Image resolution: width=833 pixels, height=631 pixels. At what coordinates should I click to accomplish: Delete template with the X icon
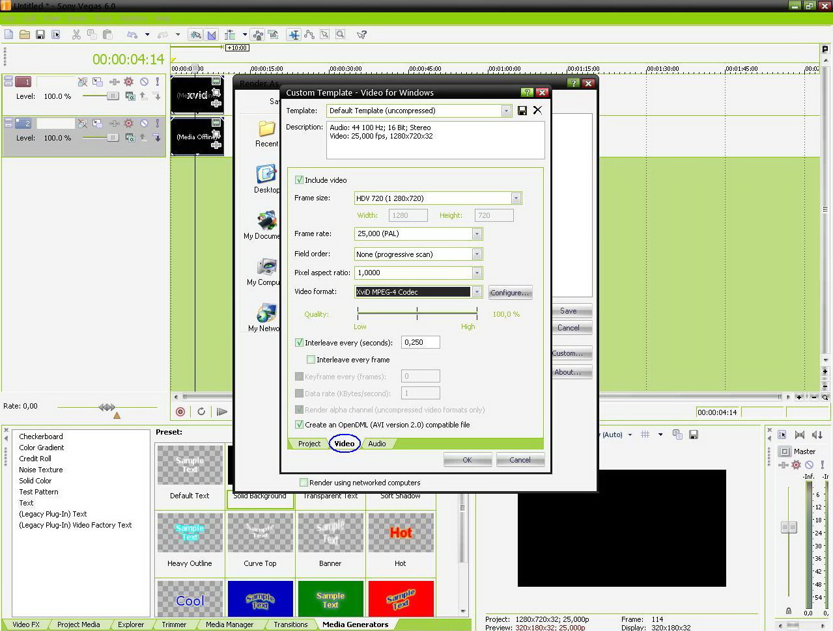(537, 110)
